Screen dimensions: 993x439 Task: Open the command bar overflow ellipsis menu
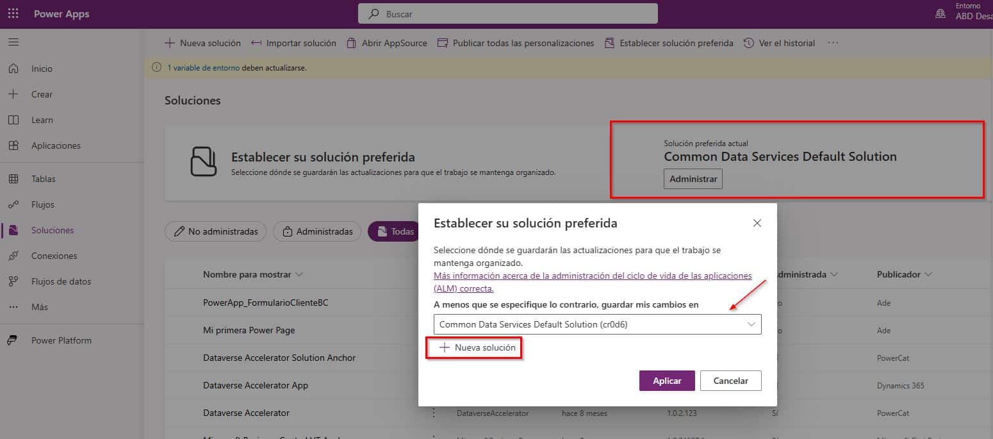[833, 43]
